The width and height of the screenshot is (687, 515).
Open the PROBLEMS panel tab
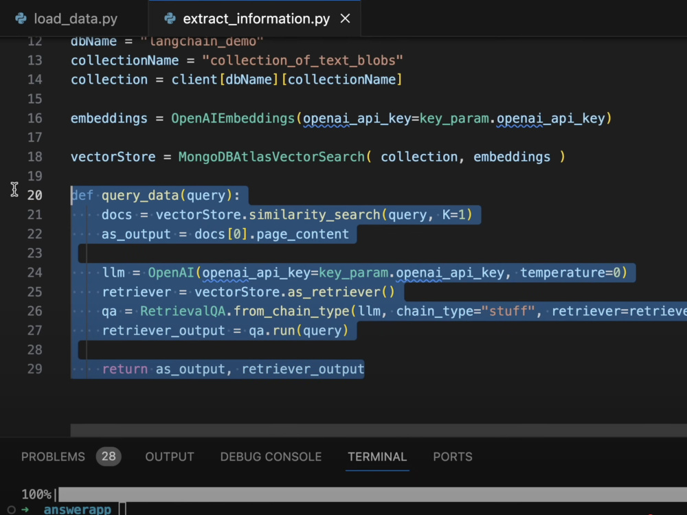click(x=53, y=457)
